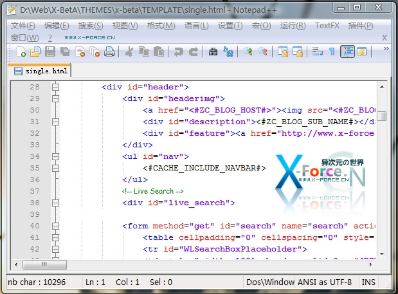This screenshot has width=398, height=294.
Task: Click the horizontal scrollbar left arrow
Action: coord(16,264)
